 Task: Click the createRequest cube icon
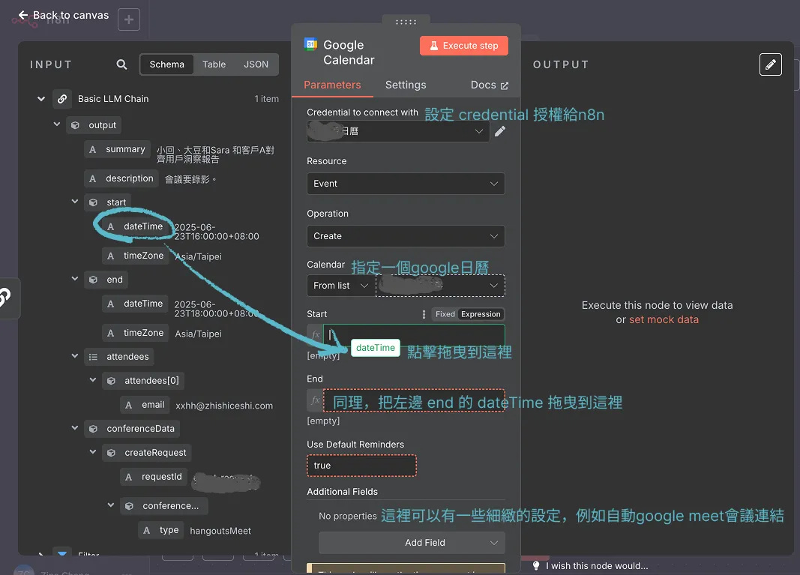(111, 453)
